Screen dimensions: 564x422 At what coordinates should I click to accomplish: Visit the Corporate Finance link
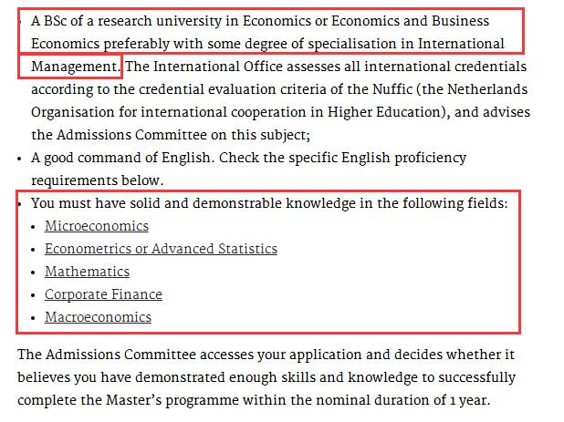click(103, 294)
